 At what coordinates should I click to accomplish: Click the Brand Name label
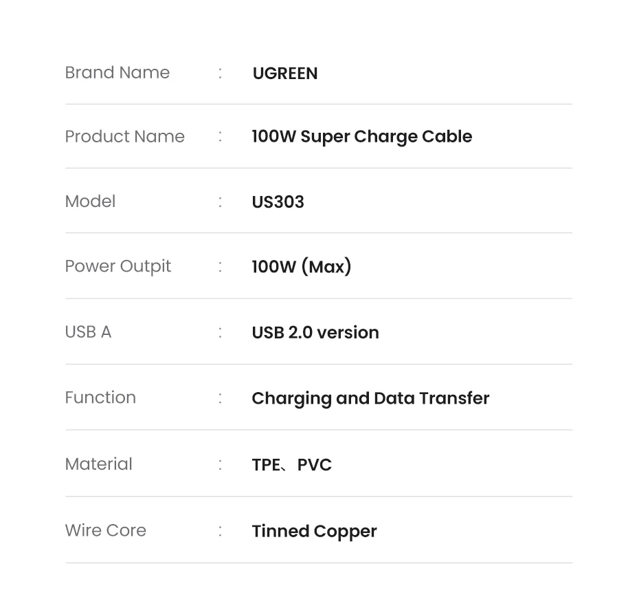point(117,72)
